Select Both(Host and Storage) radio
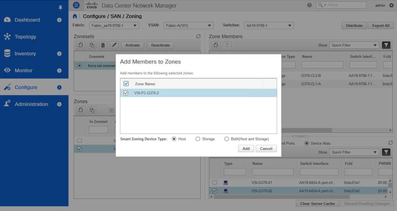Screen dimensions: 397x211 pos(226,139)
